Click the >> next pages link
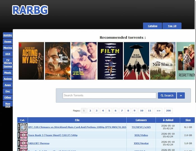This screenshot has height=151, width=196. [158, 111]
